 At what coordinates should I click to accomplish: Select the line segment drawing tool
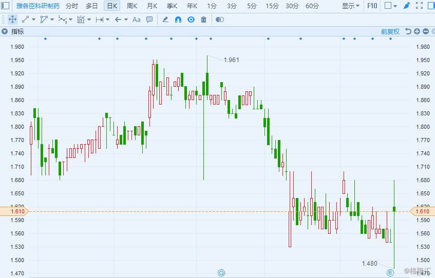pos(25,19)
